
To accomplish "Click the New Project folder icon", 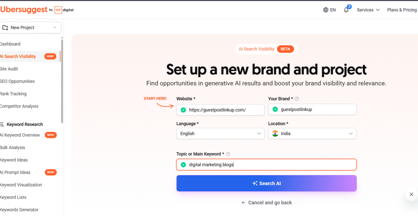I will point(5,28).
